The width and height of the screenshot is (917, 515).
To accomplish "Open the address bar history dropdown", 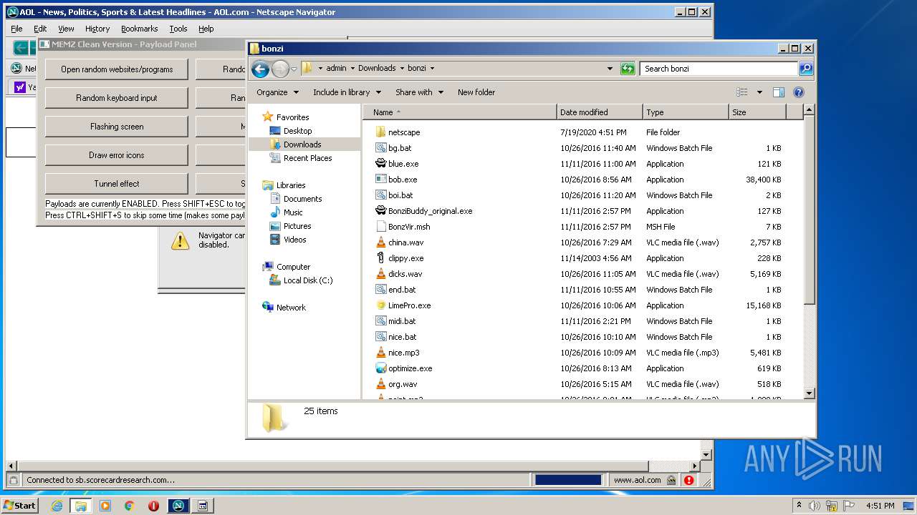I will pyautogui.click(x=610, y=69).
